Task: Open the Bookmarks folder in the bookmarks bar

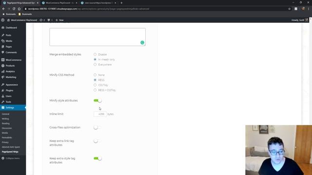Action: click(x=25, y=14)
